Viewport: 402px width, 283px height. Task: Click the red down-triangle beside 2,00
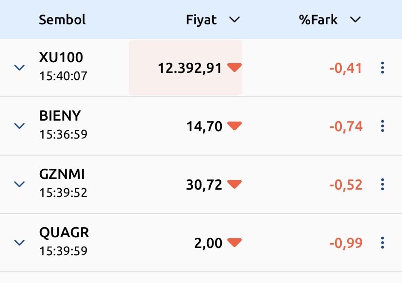tap(234, 243)
